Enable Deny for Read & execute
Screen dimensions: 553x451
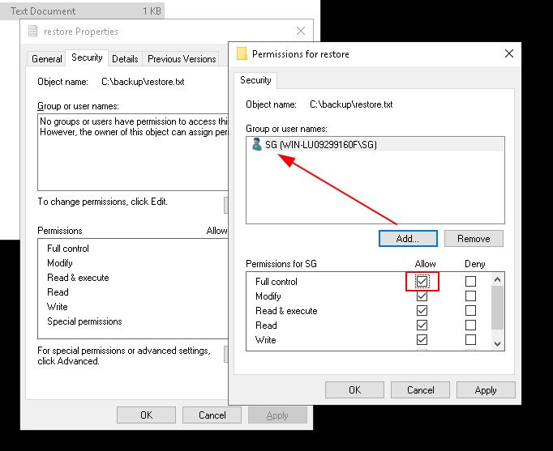coord(470,311)
